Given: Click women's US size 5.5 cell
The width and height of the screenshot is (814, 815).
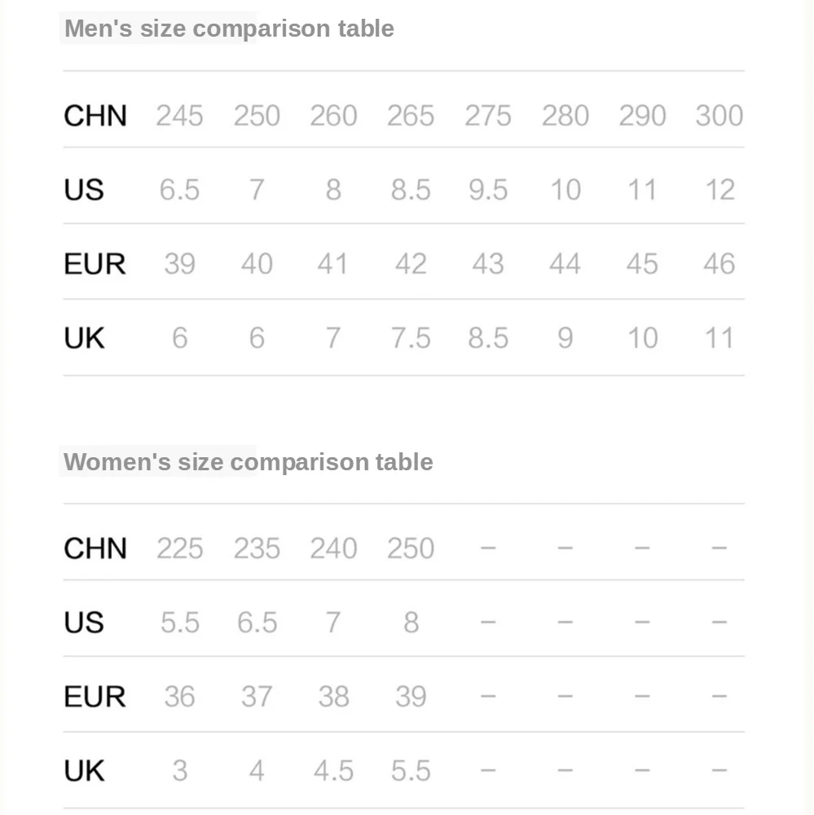Looking at the screenshot, I should tap(180, 622).
